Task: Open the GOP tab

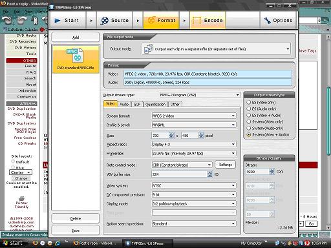Action: click(x=137, y=104)
